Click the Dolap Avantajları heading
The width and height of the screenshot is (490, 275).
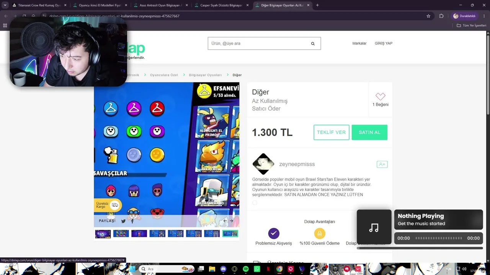click(320, 222)
